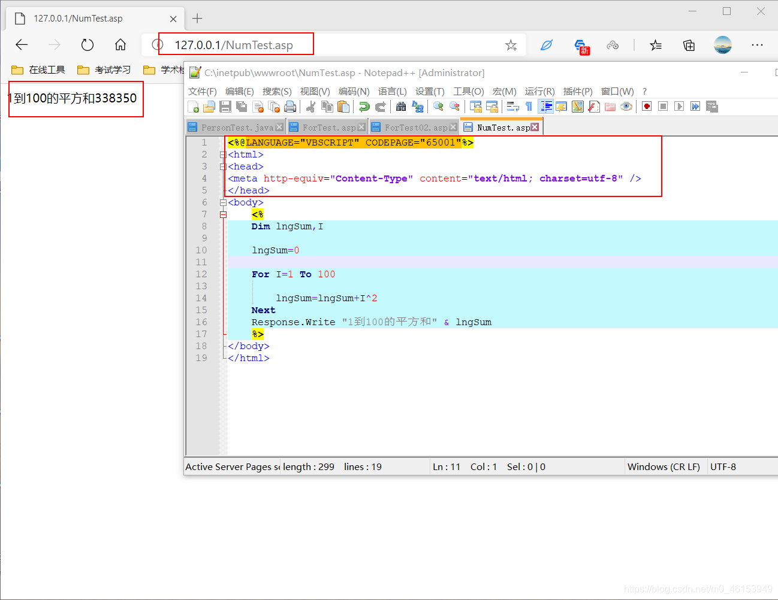Click the user-defined language icon

(x=562, y=107)
